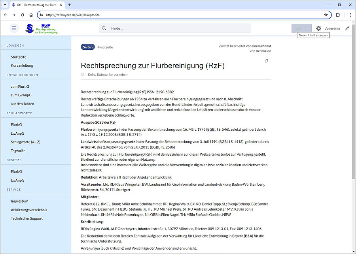Image resolution: width=356 pixels, height=254 pixels.
Task: Go back in browser history
Action: (6, 15)
